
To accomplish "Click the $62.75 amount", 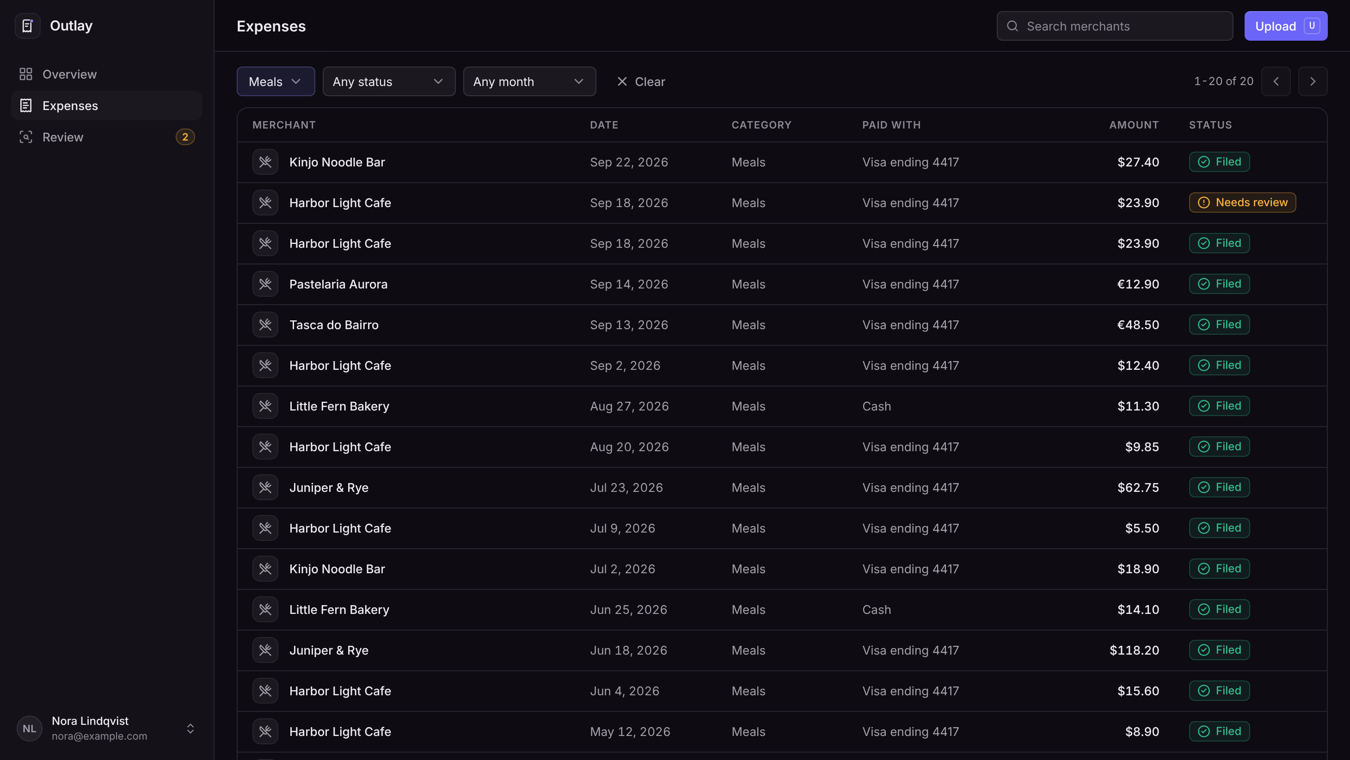I will coord(1138,487).
